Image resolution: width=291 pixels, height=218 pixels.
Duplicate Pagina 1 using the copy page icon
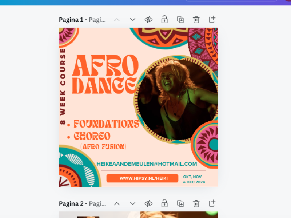[x=180, y=19]
